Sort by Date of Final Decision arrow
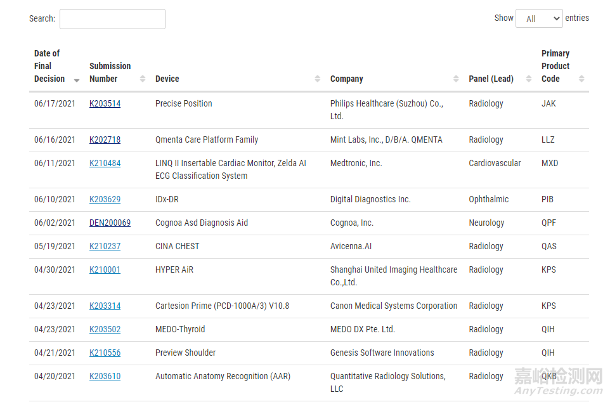The image size is (610, 402). click(x=77, y=80)
